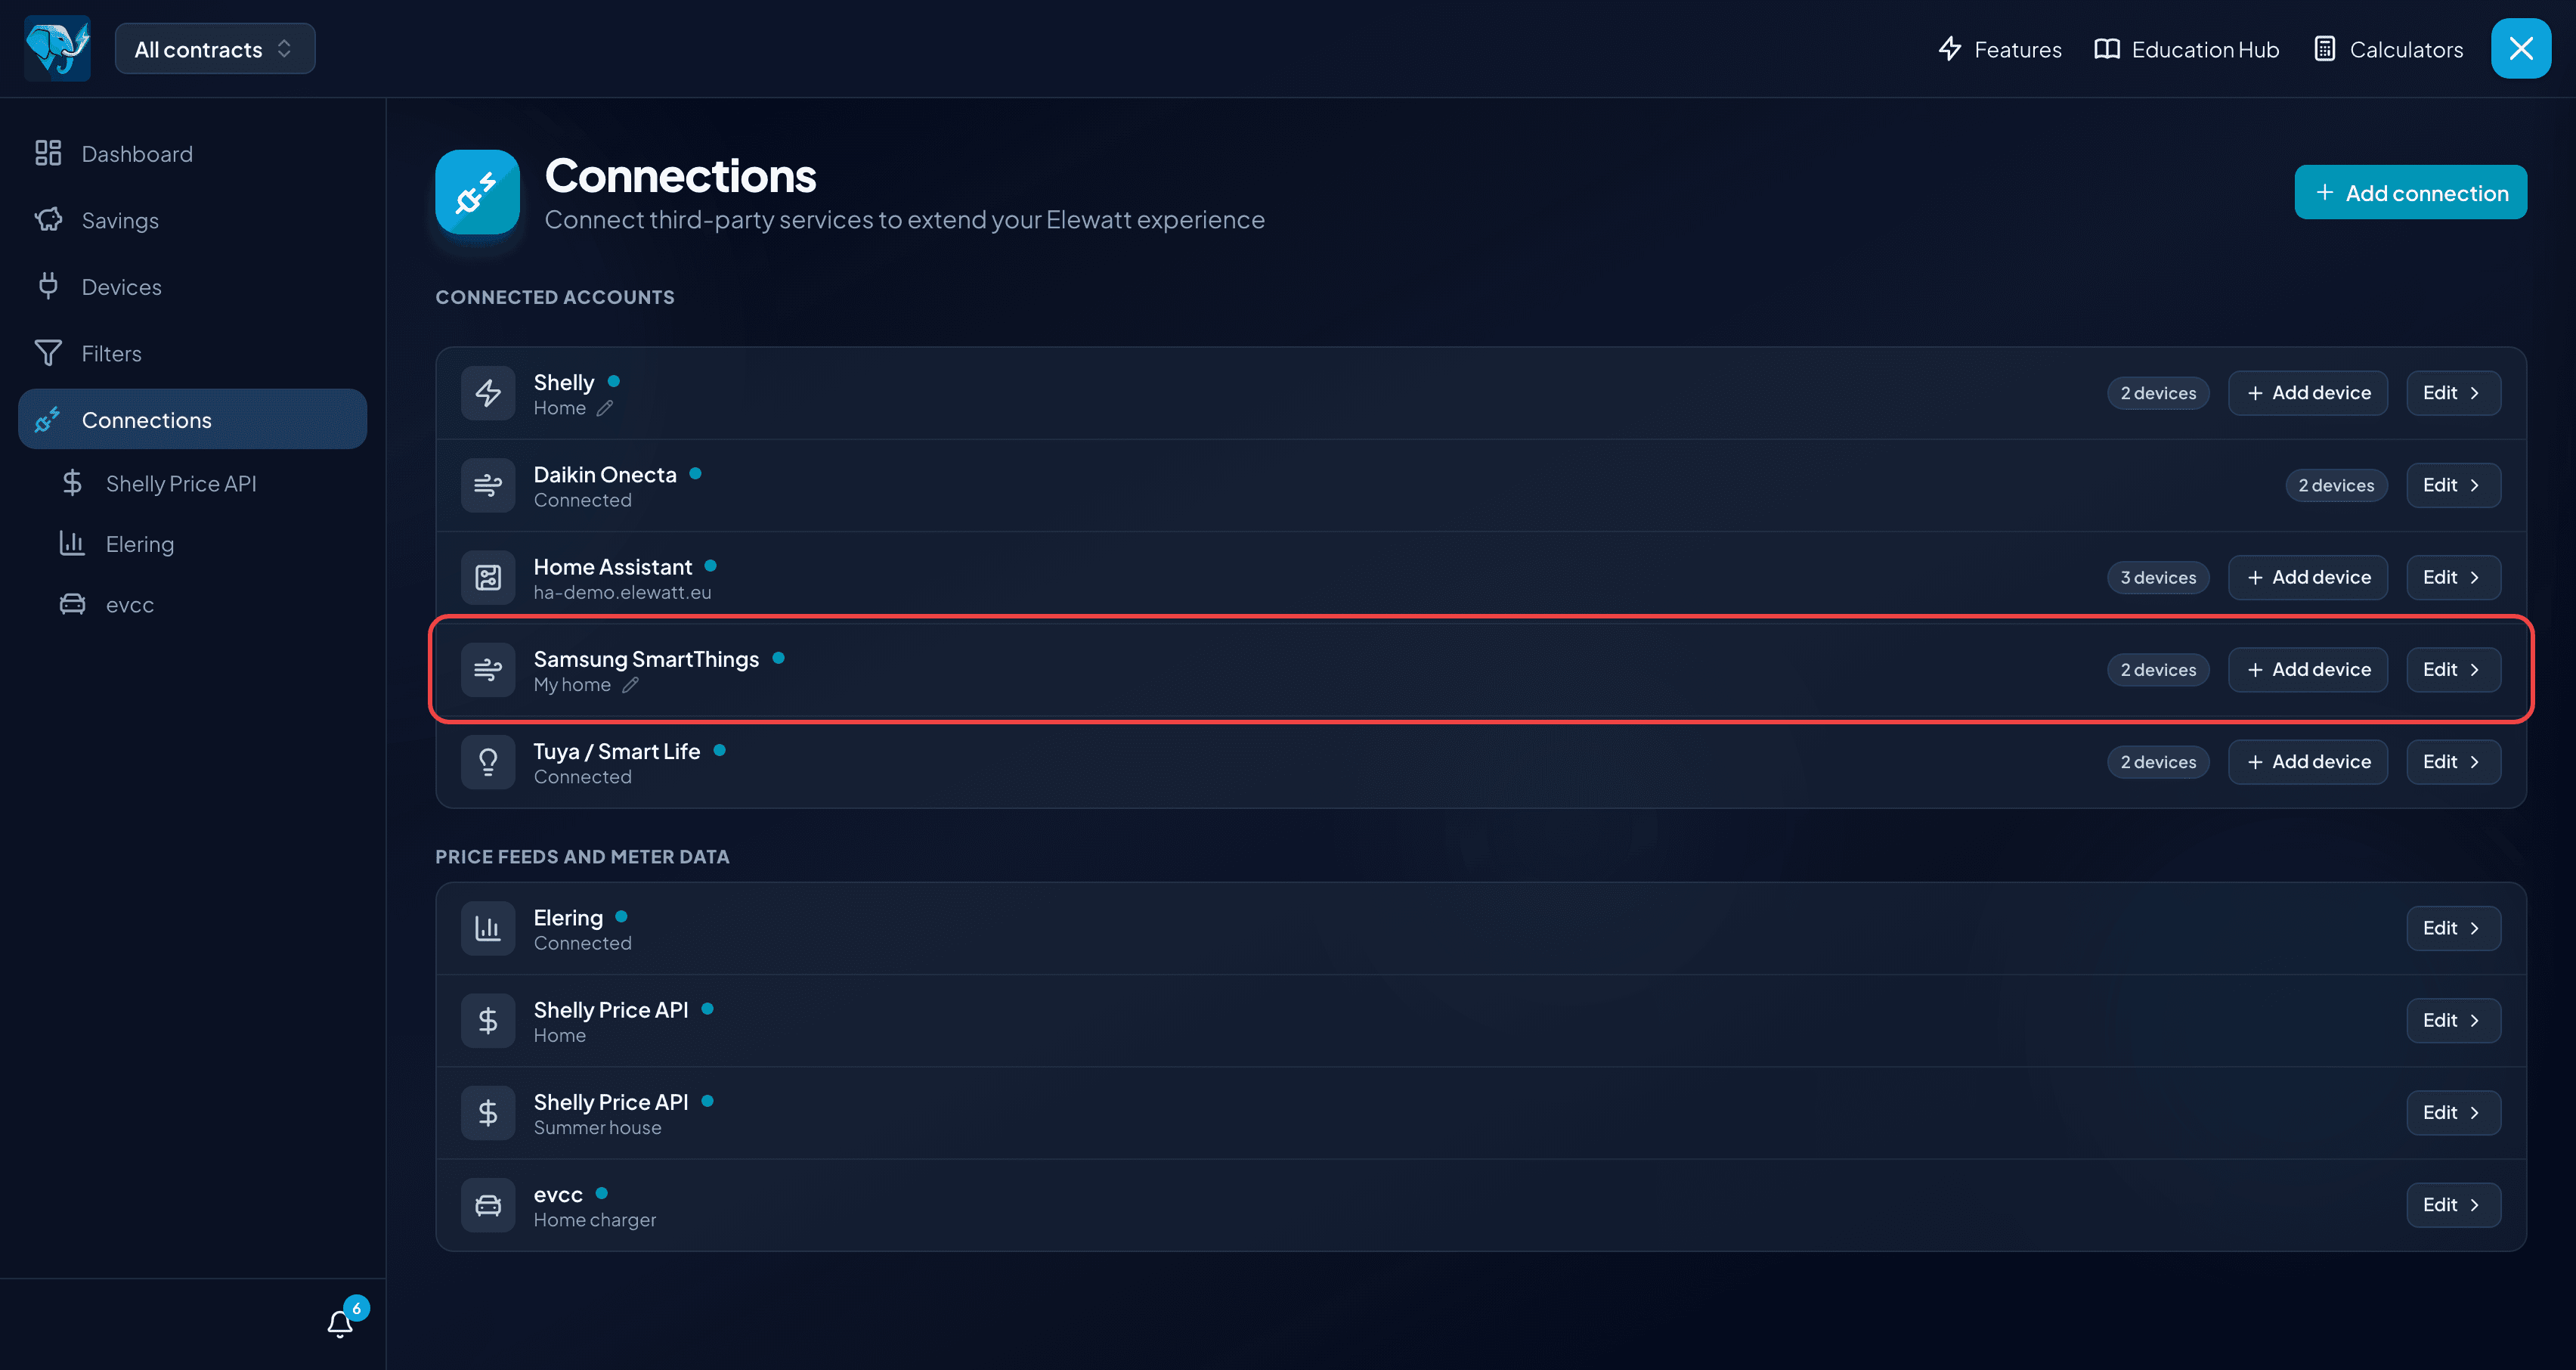This screenshot has width=2576, height=1370.
Task: Open Edit for evcc Home charger
Action: tap(2453, 1205)
